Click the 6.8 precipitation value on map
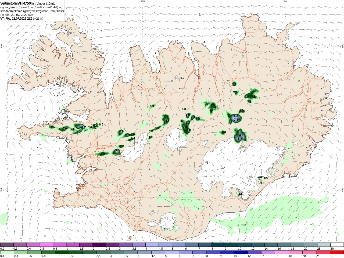The width and height of the screenshot is (344, 258). (x=236, y=116)
